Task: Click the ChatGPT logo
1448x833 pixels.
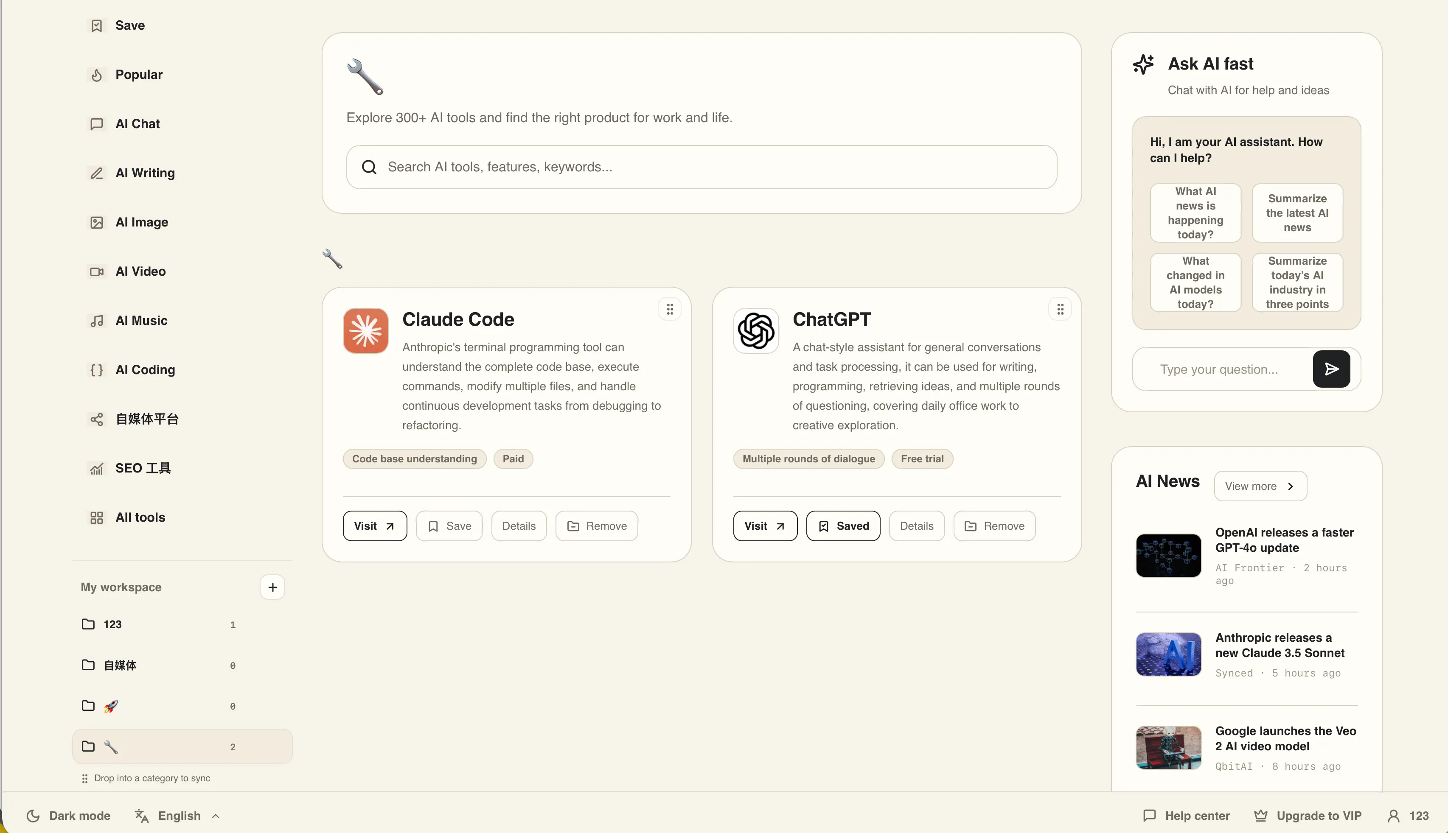Action: (755, 331)
